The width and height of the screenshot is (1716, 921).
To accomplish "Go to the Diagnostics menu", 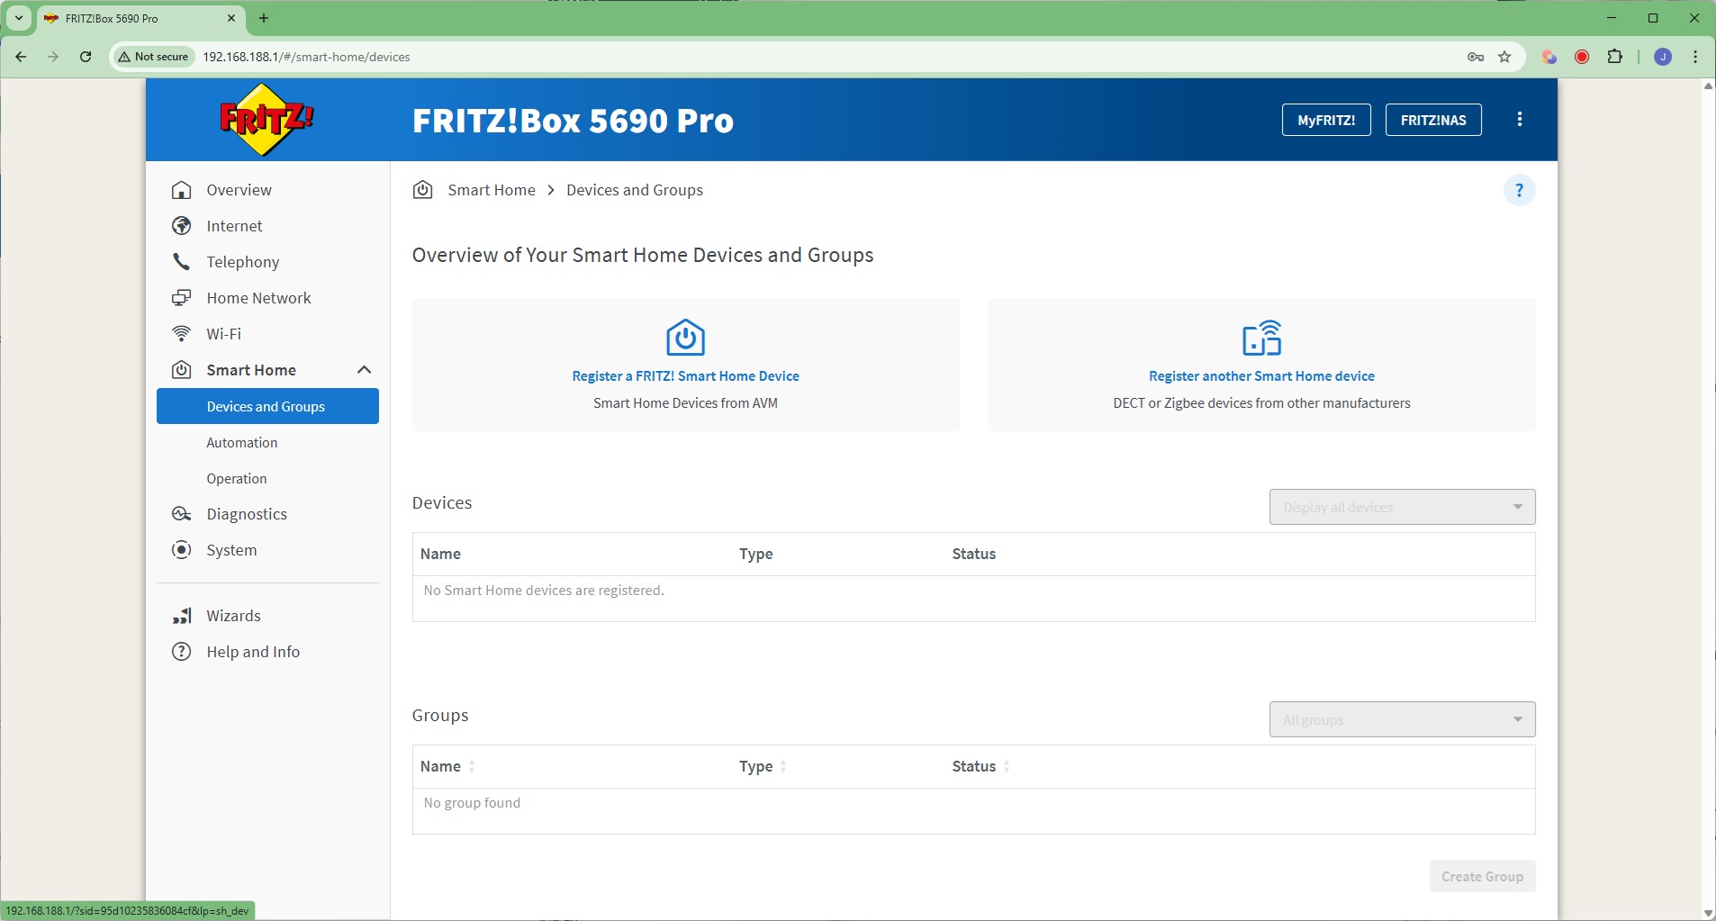I will 247,514.
